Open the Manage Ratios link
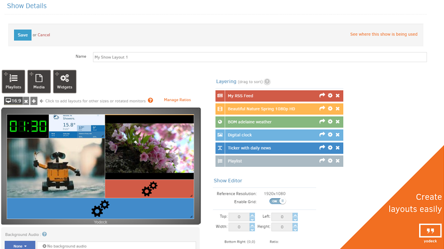Viewport: 444px width, 249px height. (x=177, y=100)
